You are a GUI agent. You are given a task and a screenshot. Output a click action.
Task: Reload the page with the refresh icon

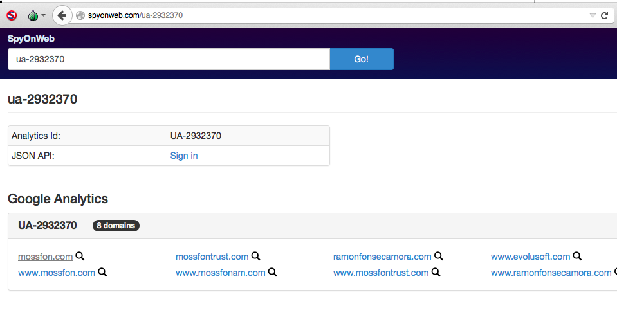[605, 15]
